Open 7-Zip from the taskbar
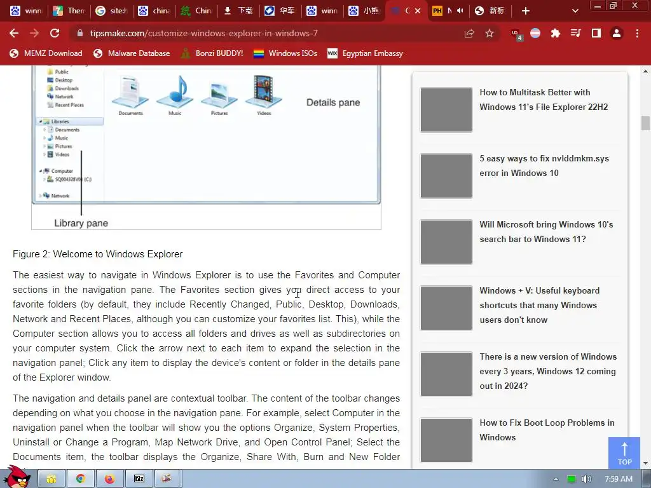The height and width of the screenshot is (488, 651). click(x=139, y=479)
